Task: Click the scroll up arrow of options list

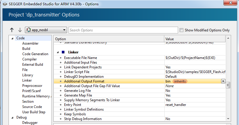Action: 228,38
